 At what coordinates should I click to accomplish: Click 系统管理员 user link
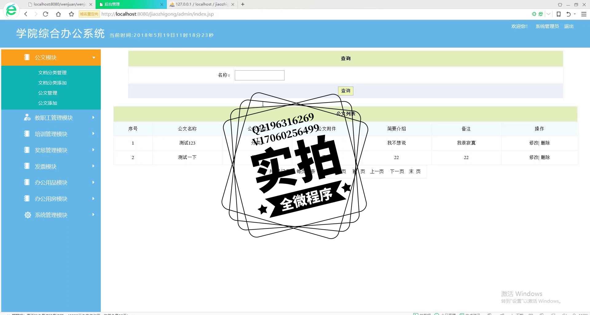tap(547, 26)
